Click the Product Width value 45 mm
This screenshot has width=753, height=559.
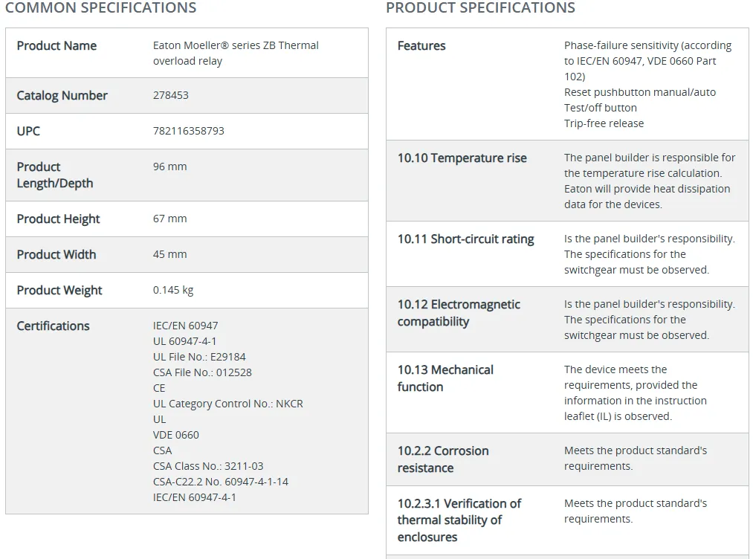coord(170,254)
